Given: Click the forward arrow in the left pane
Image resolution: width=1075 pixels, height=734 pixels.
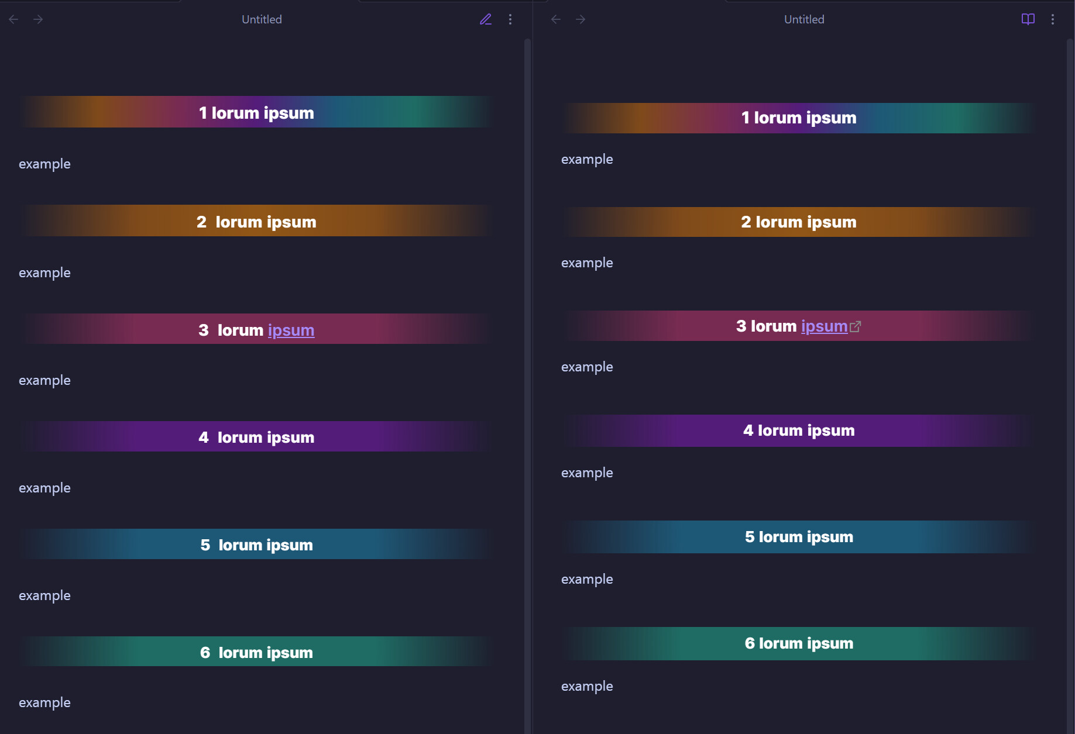Looking at the screenshot, I should [38, 19].
